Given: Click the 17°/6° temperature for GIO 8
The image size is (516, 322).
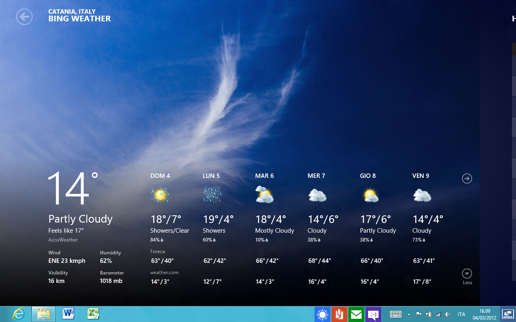Looking at the screenshot, I should pos(376,219).
